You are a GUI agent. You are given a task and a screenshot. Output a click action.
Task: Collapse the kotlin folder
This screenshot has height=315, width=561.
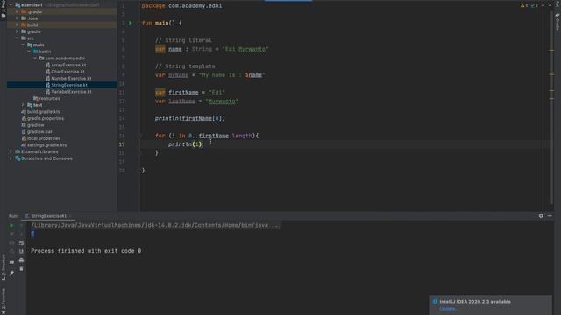pyautogui.click(x=29, y=52)
